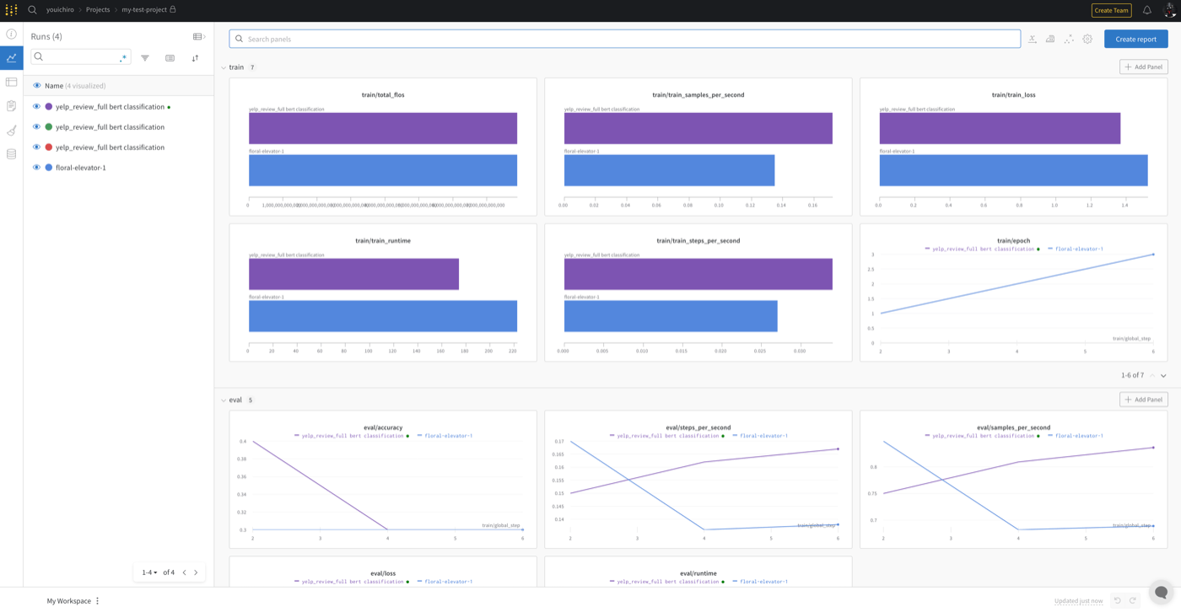Click train/train_loss panel title
The width and height of the screenshot is (1181, 612).
point(1013,94)
